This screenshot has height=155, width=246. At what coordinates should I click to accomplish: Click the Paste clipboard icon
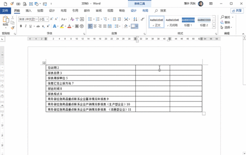tap(6, 19)
